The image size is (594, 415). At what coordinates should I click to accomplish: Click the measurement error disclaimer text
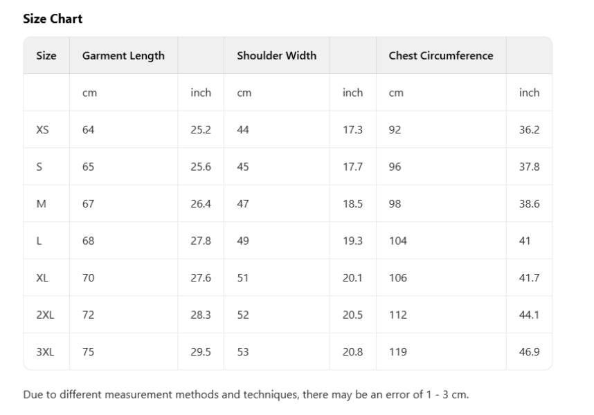[x=246, y=395]
